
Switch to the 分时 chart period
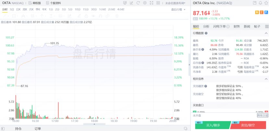click(x=5, y=9)
